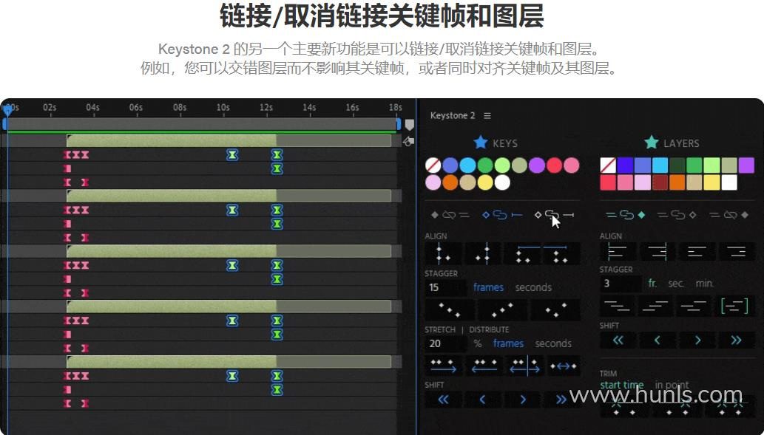Stagger layers with third Layers stagger icon
This screenshot has height=435, width=764.
click(x=693, y=306)
